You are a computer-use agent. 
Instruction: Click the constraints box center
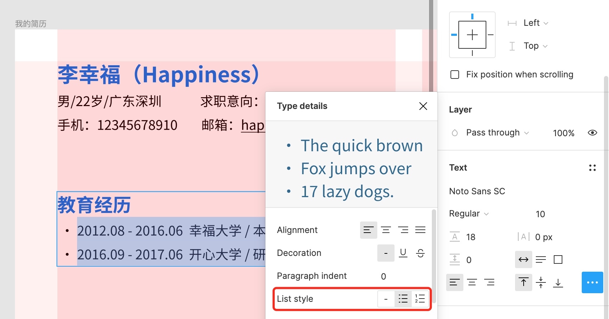coord(472,35)
